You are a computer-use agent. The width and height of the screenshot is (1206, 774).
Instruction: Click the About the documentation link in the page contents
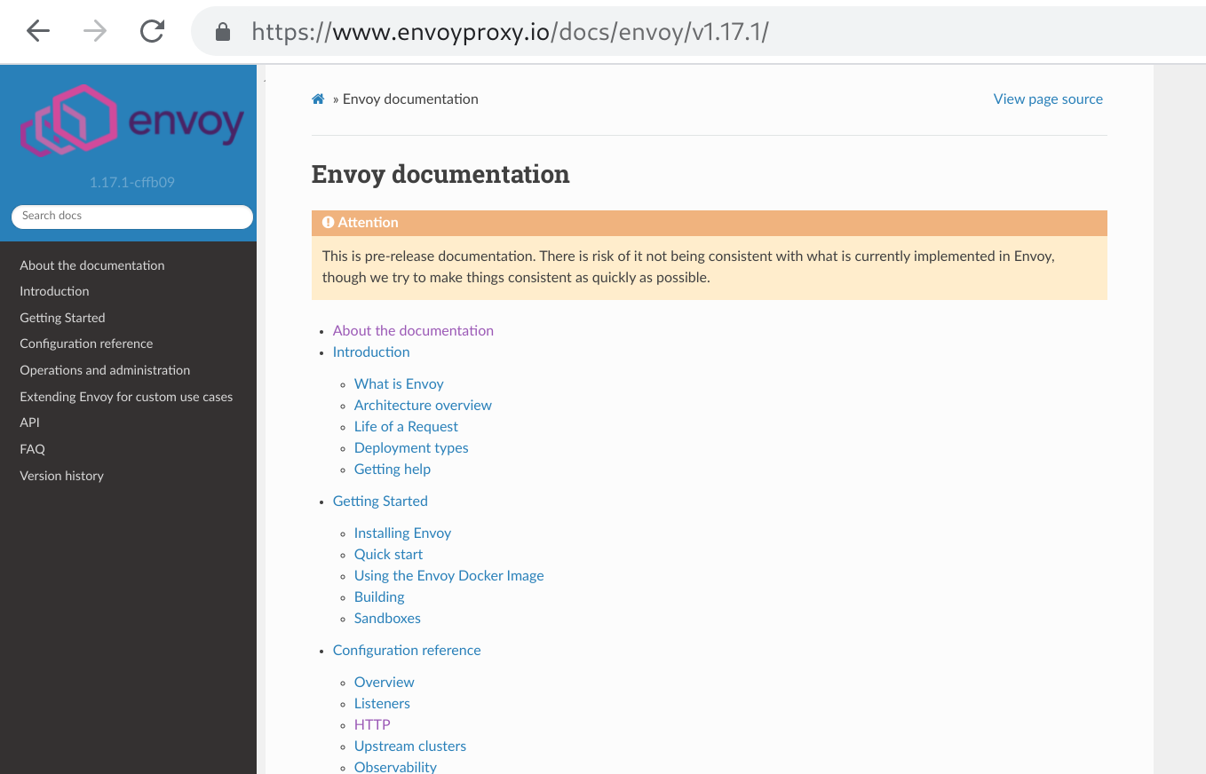coord(413,330)
